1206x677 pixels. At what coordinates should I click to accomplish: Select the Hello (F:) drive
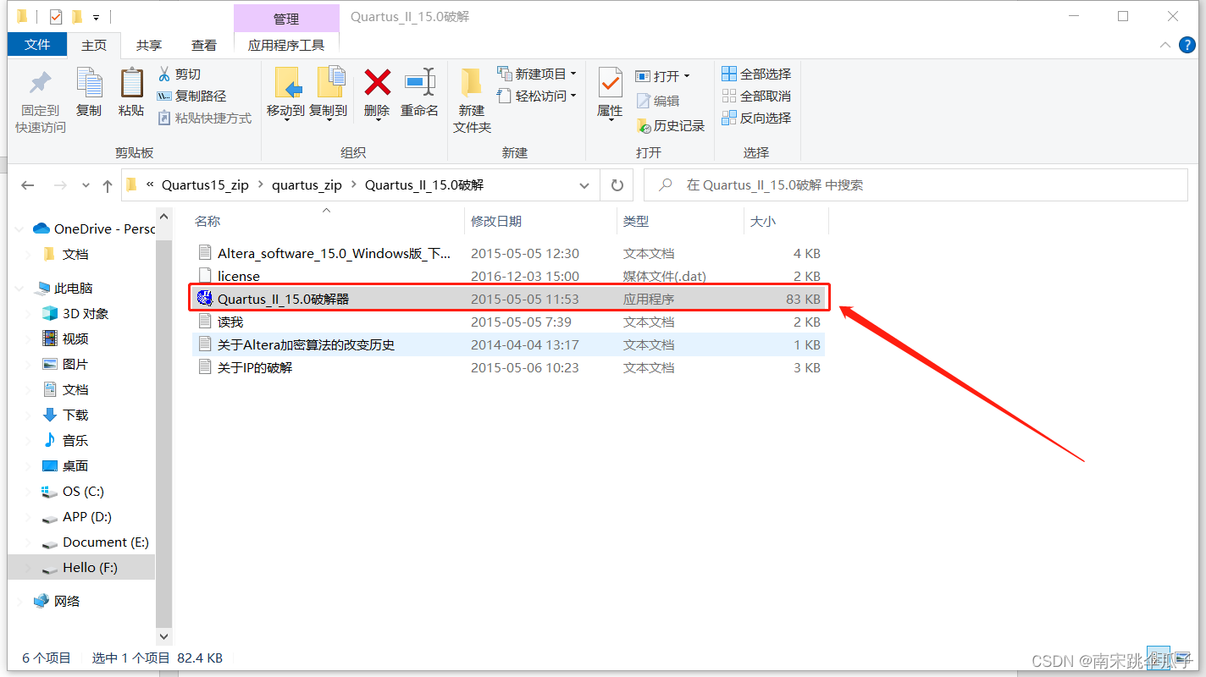coord(81,567)
